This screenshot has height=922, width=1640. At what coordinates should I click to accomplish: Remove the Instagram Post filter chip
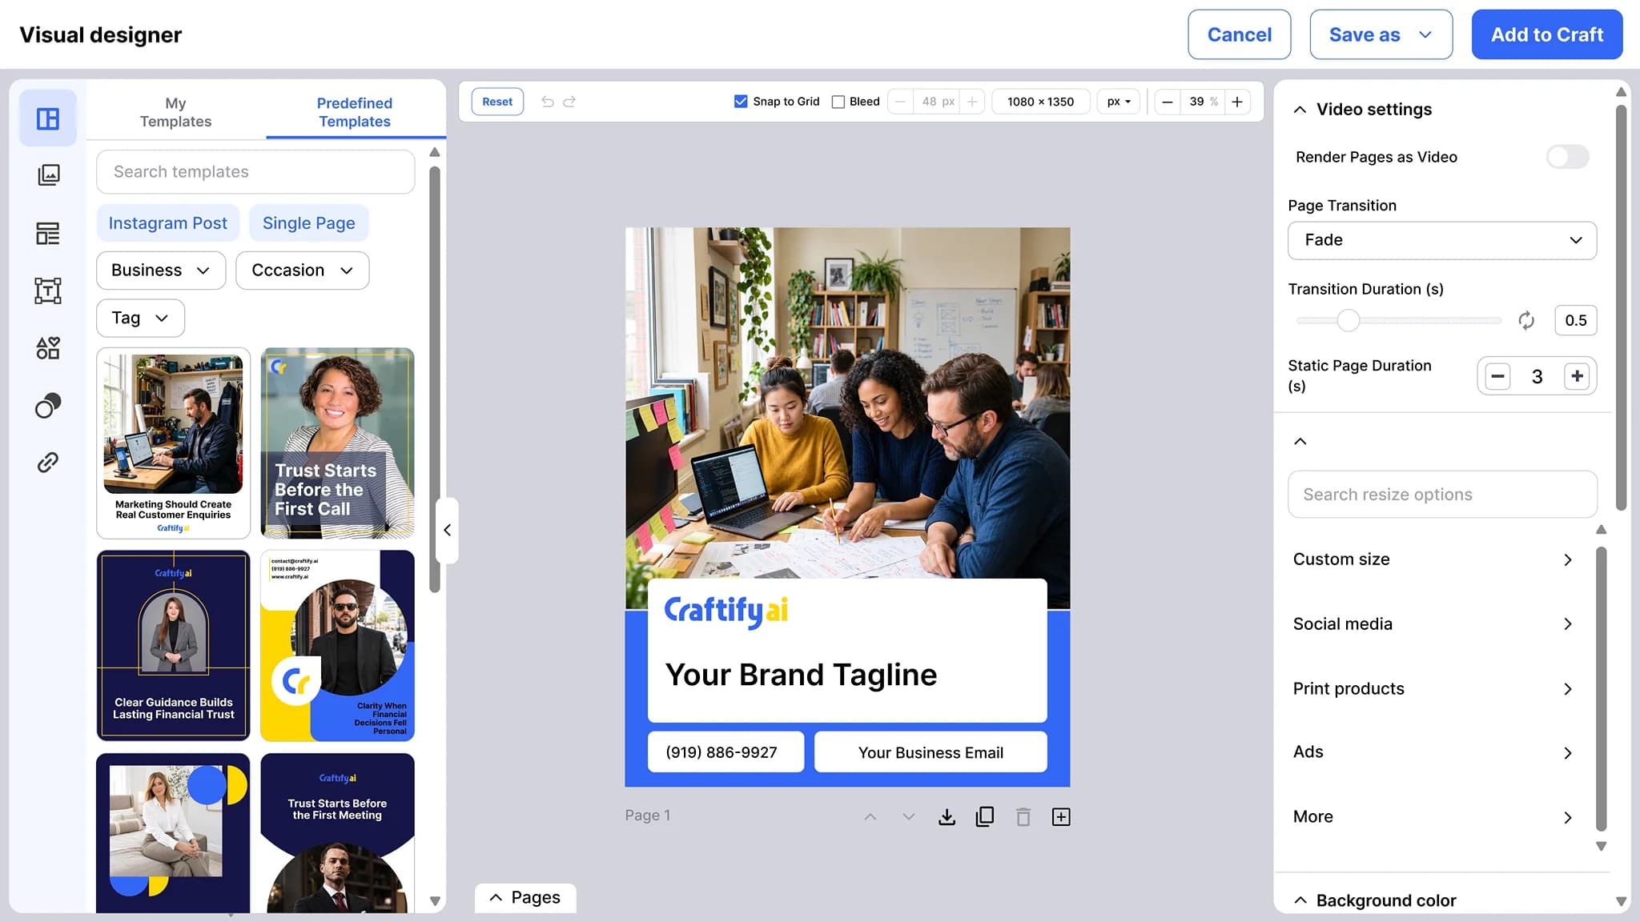168,223
